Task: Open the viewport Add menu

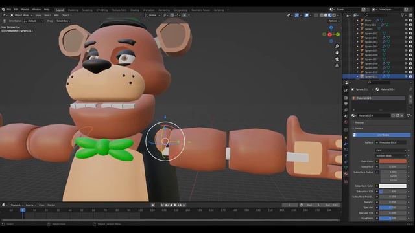Action: (x=56, y=15)
